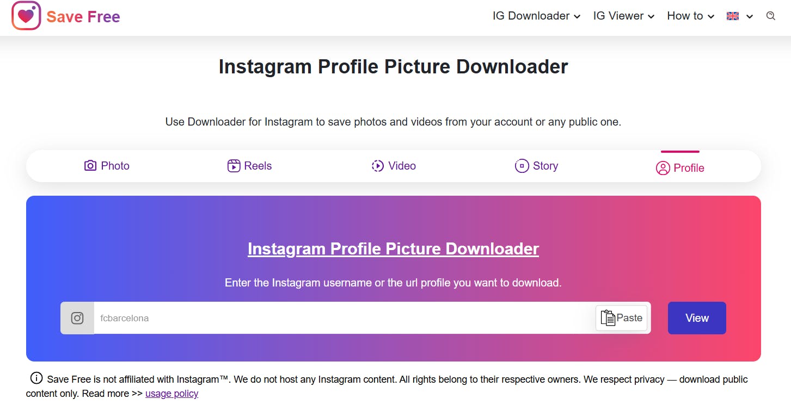Click the Paste button
The height and width of the screenshot is (405, 791).
coord(621,318)
